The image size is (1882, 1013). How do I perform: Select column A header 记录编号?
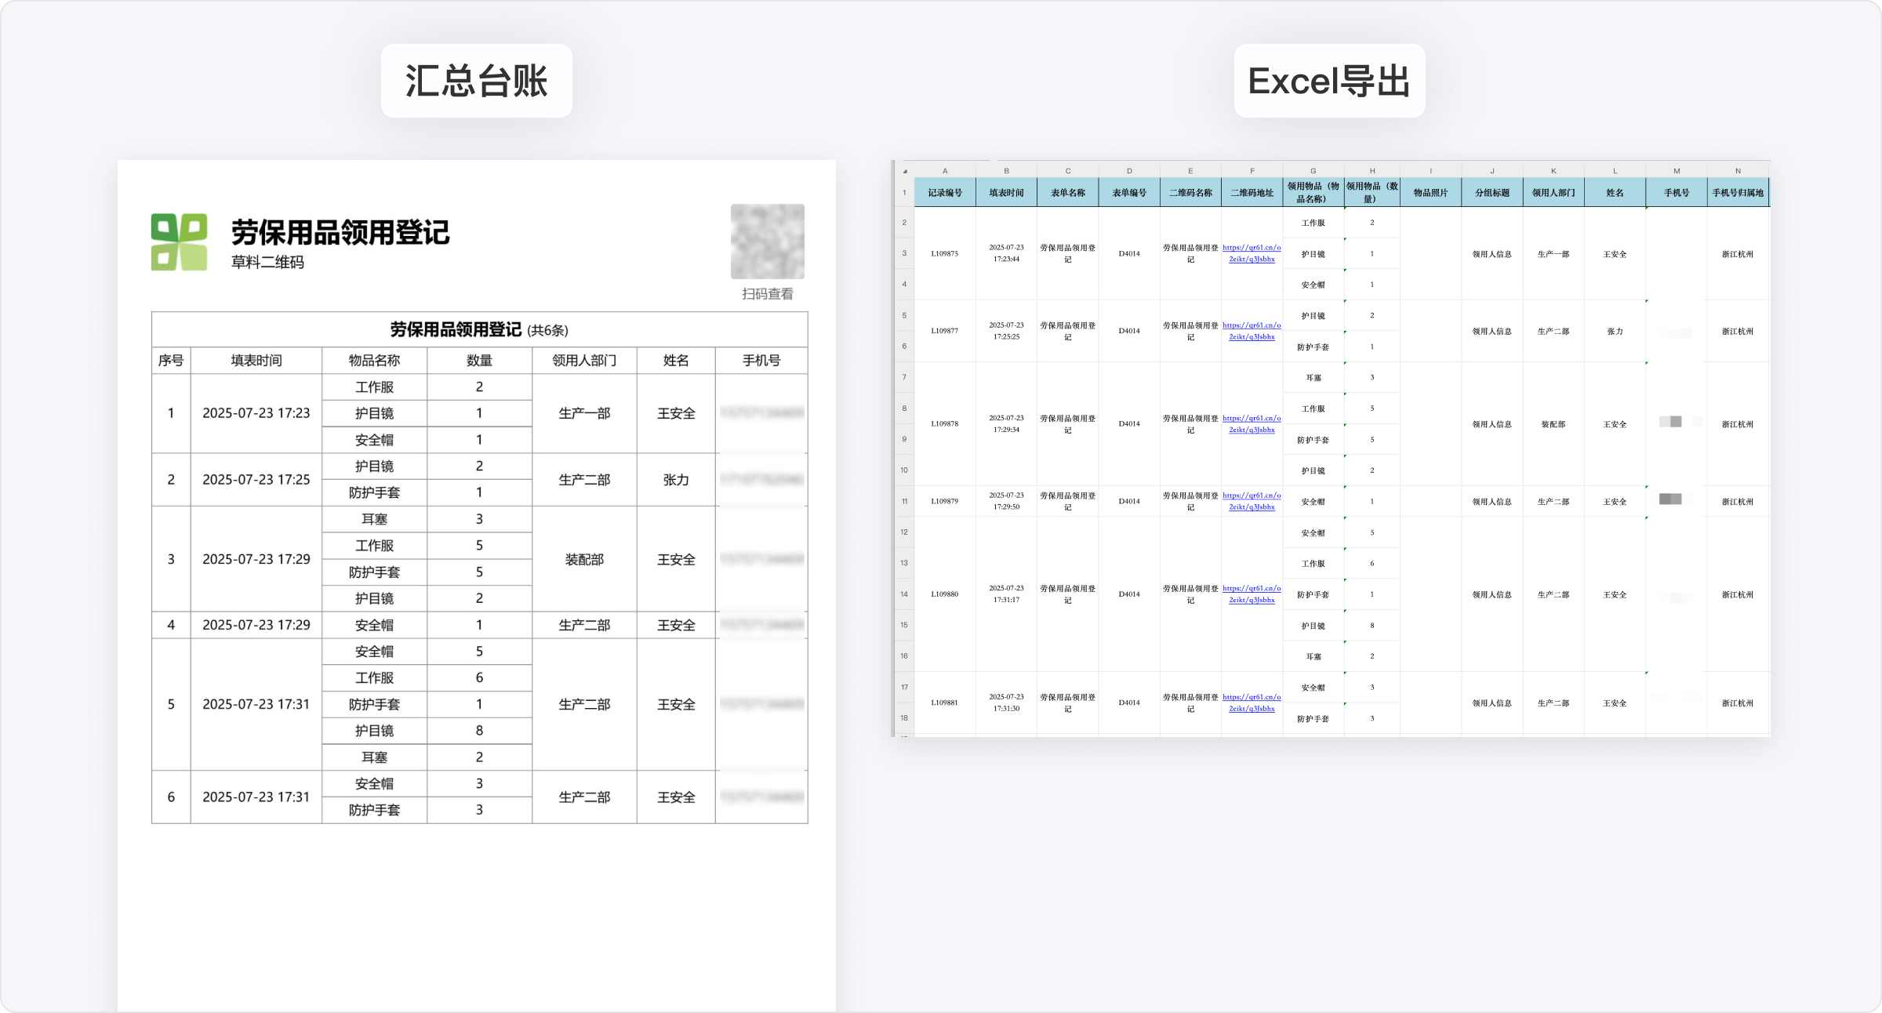944,191
